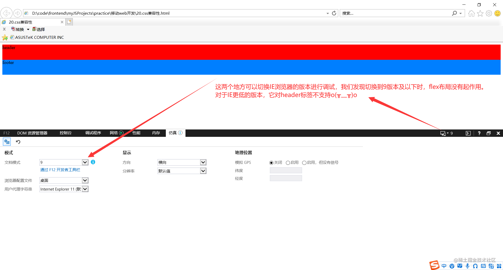Open the Sogou special symbols Ω icon
This screenshot has height=270, width=503.
pyautogui.click(x=475, y=266)
